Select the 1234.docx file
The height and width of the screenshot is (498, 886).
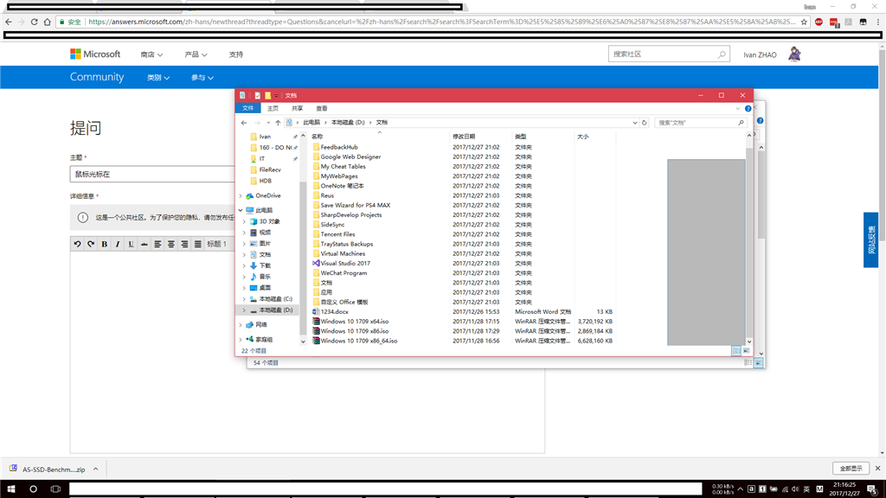click(x=334, y=311)
